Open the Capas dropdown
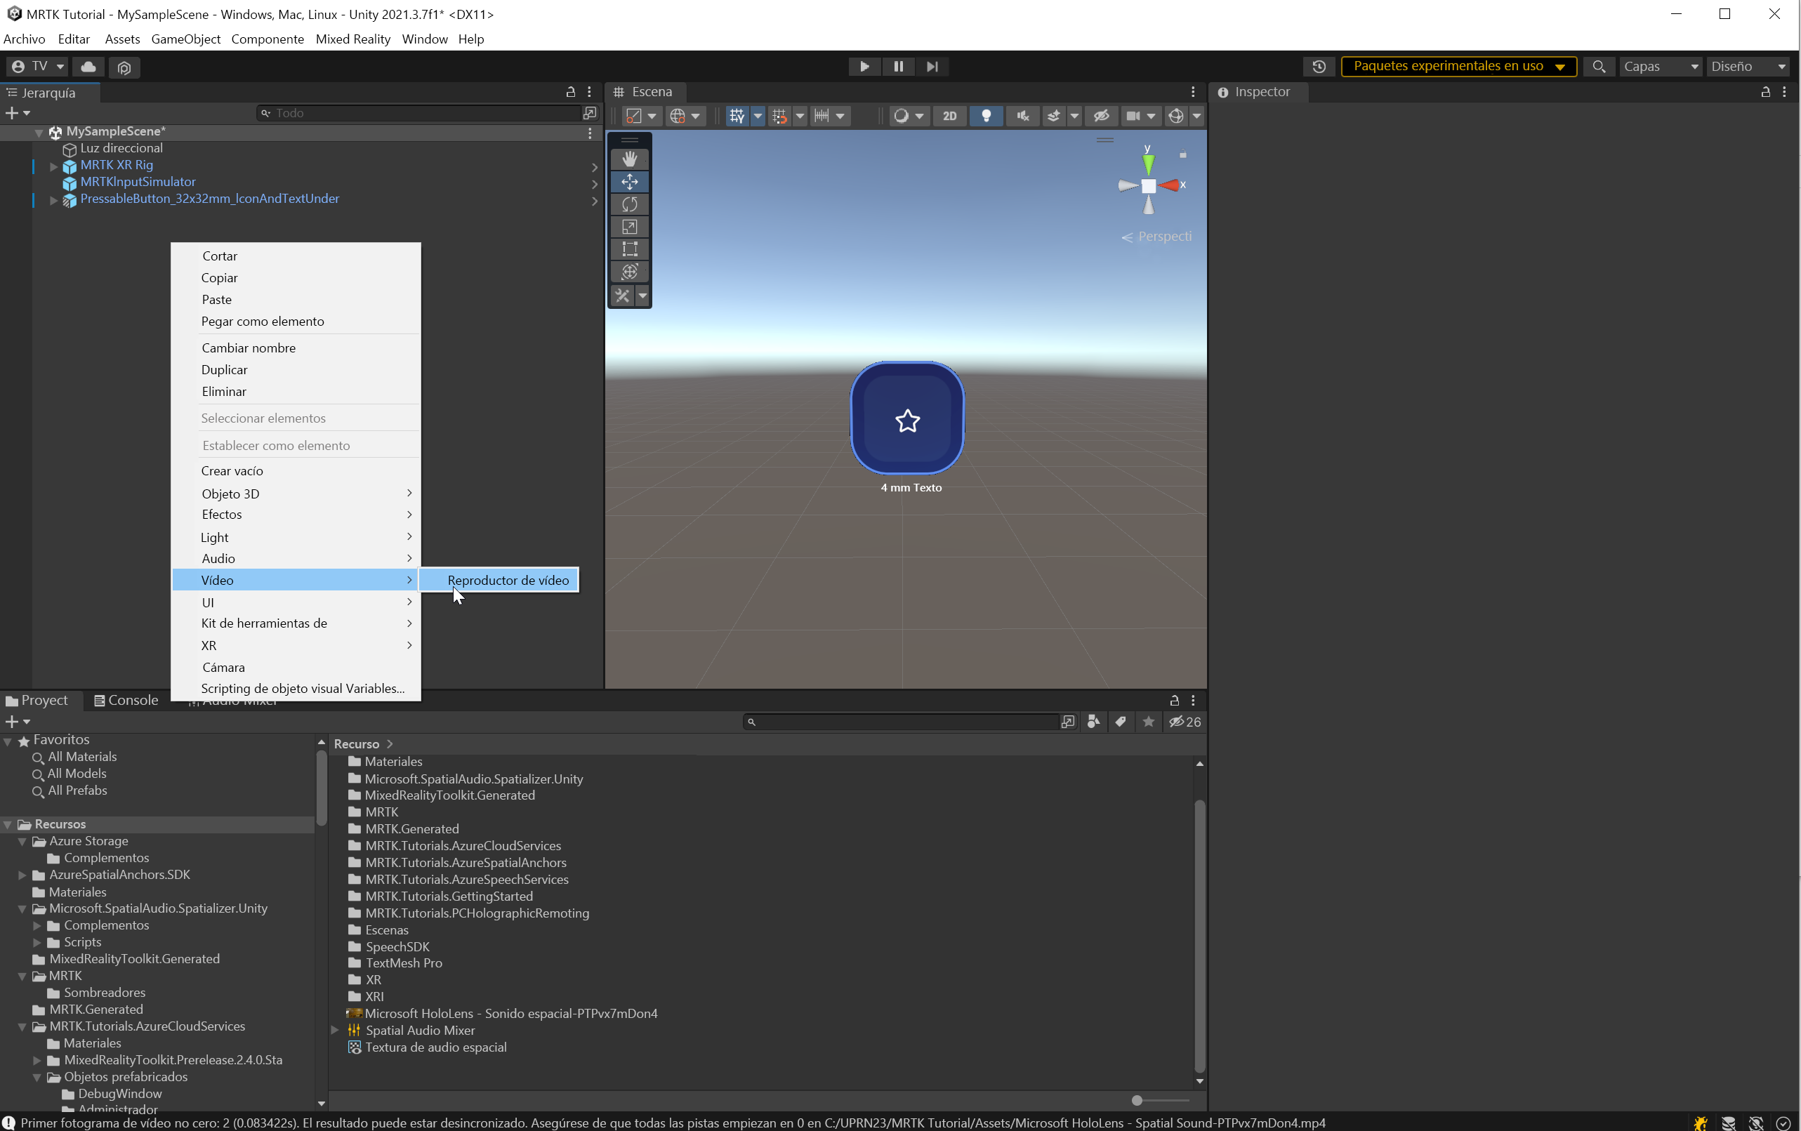This screenshot has height=1131, width=1801. (x=1659, y=66)
